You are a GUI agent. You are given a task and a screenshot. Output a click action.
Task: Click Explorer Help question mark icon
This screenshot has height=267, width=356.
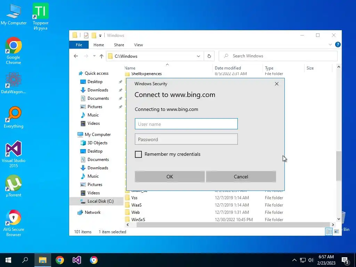click(338, 44)
